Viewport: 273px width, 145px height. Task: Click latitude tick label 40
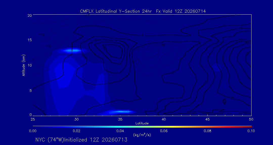(x=164, y=120)
